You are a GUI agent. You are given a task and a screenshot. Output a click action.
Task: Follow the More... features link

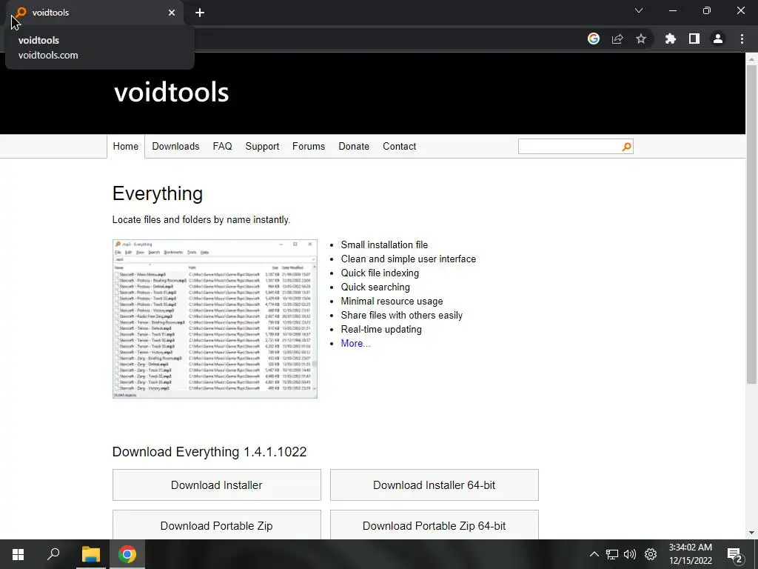coord(355,343)
